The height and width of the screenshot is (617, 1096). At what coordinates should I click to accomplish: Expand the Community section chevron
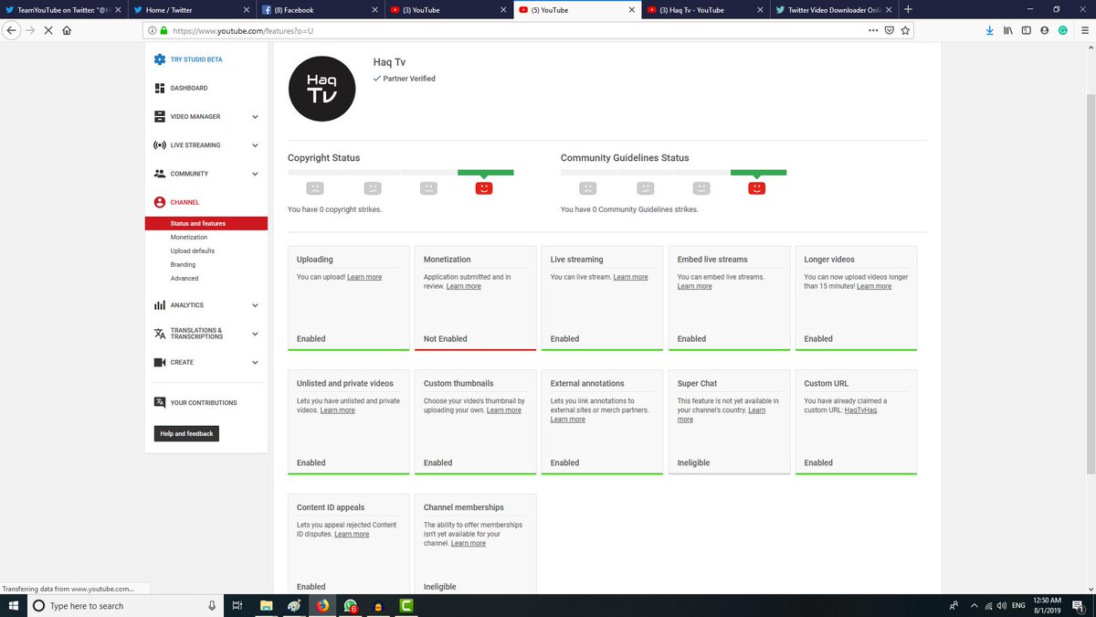click(255, 174)
